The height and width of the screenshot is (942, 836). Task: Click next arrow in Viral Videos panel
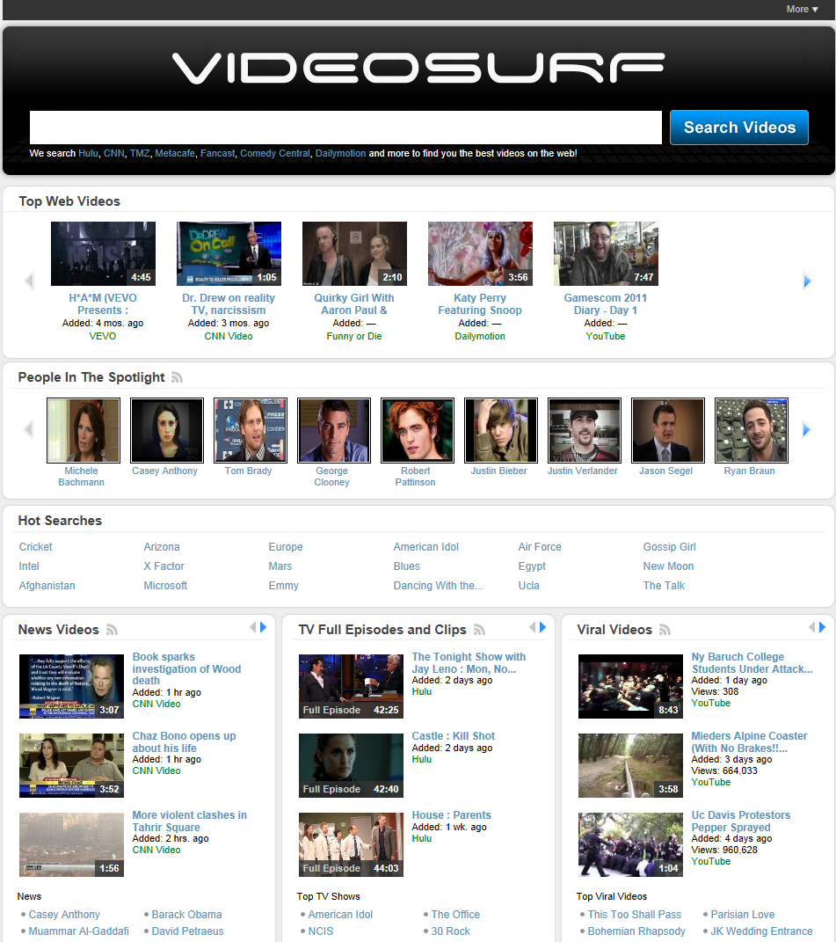(x=822, y=627)
